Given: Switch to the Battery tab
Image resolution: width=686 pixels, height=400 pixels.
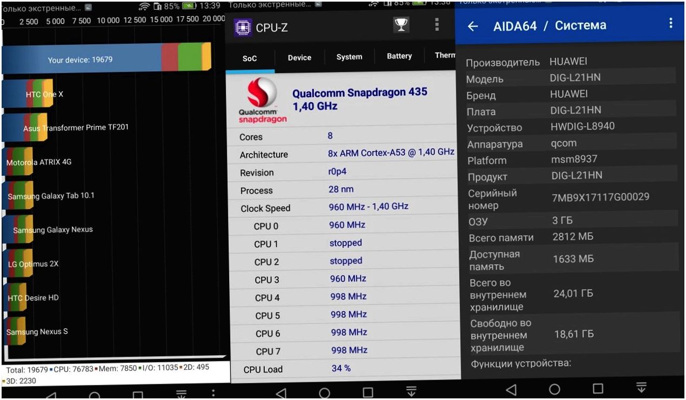Looking at the screenshot, I should (x=399, y=56).
